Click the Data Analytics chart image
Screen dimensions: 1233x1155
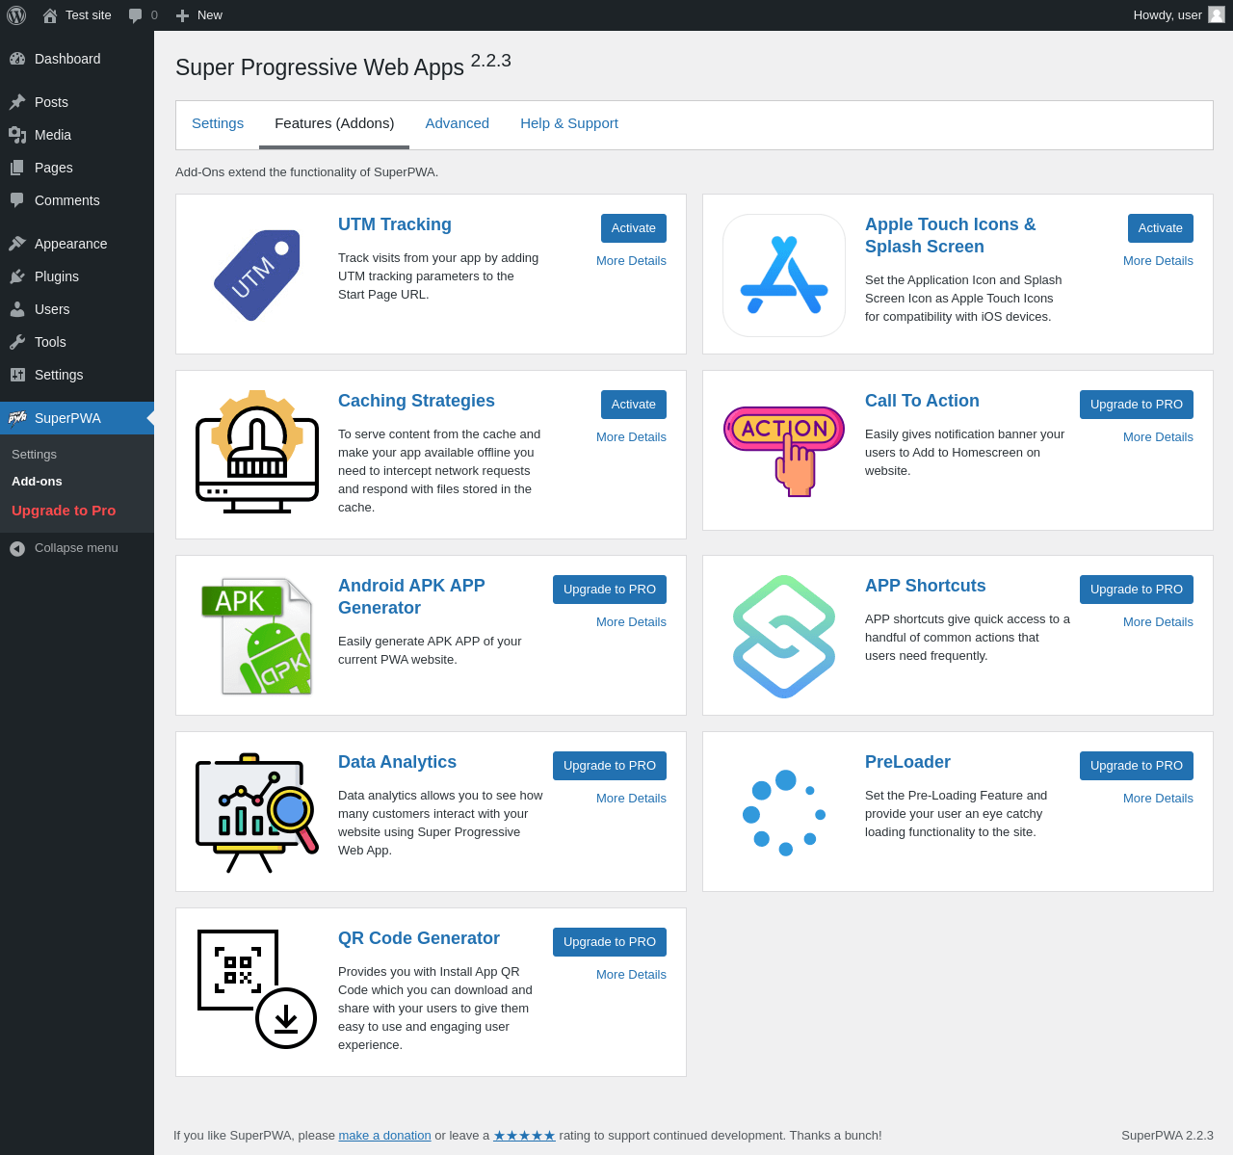[x=257, y=813]
